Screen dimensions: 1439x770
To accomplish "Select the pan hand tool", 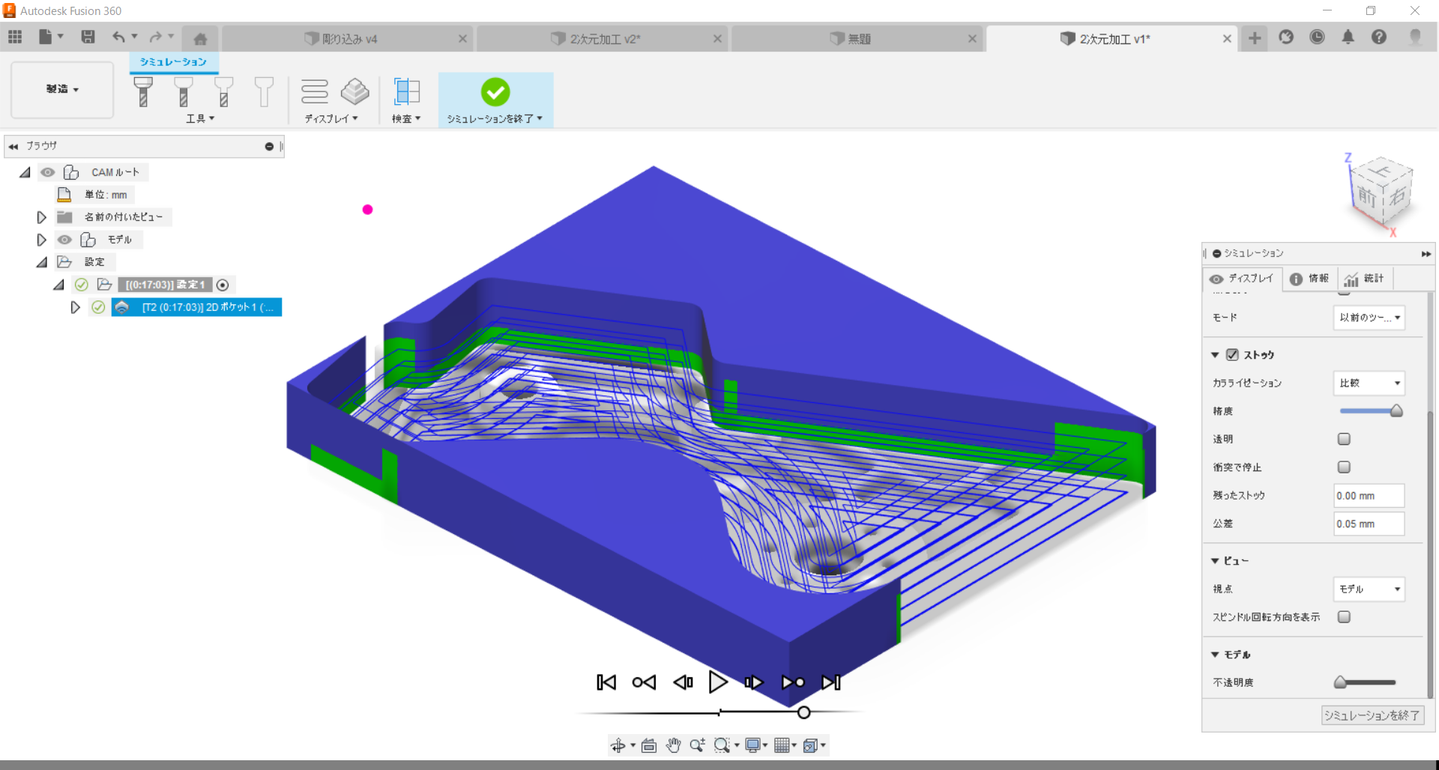I will coord(673,745).
